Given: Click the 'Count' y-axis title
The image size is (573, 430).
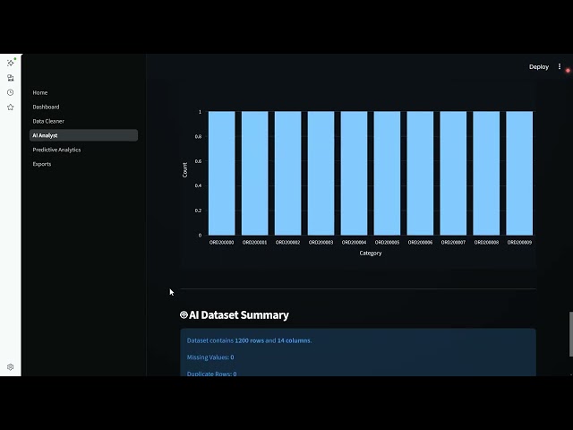Looking at the screenshot, I should (185, 170).
